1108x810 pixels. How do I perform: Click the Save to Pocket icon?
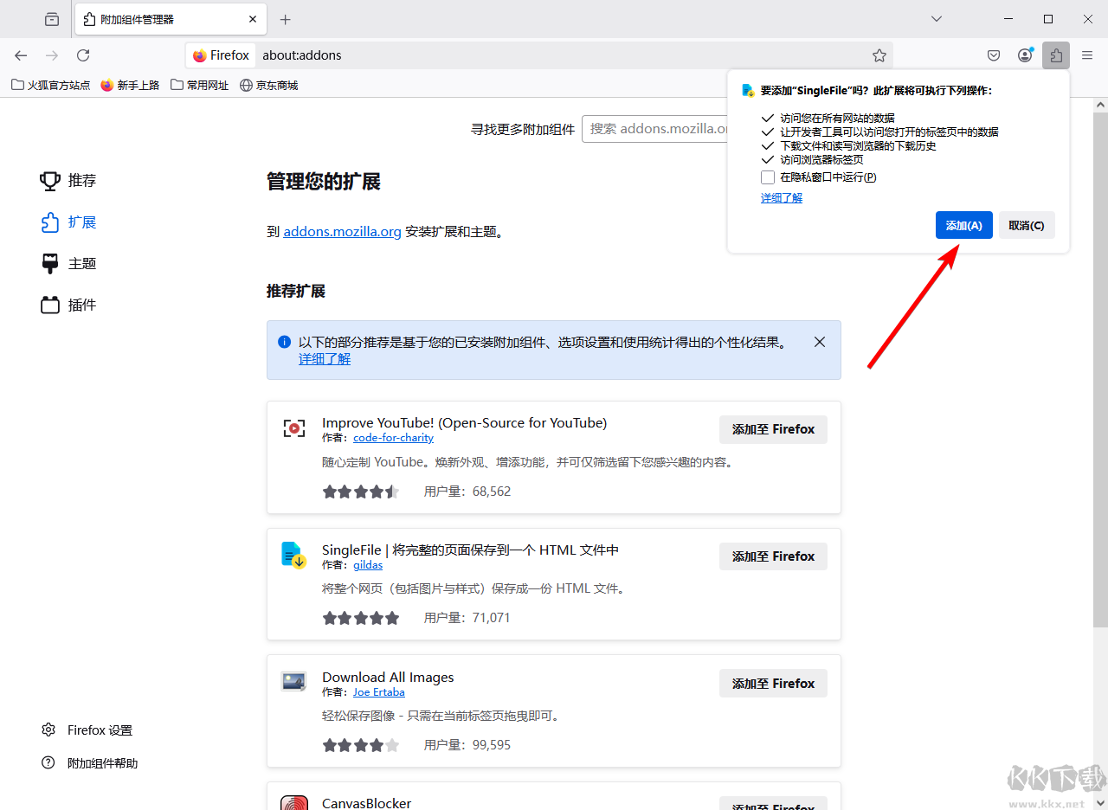994,55
